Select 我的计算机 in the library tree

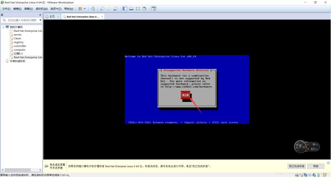[16, 27]
